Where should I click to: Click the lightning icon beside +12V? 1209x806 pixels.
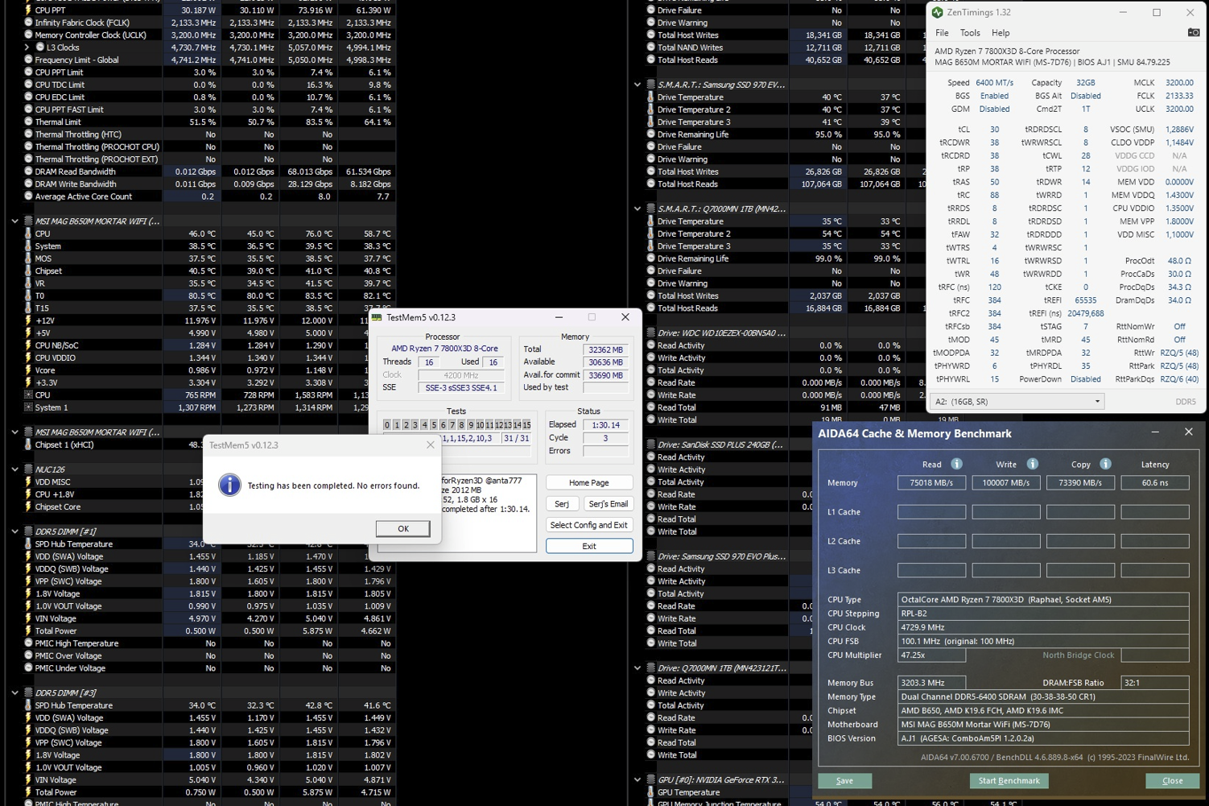[x=28, y=320]
